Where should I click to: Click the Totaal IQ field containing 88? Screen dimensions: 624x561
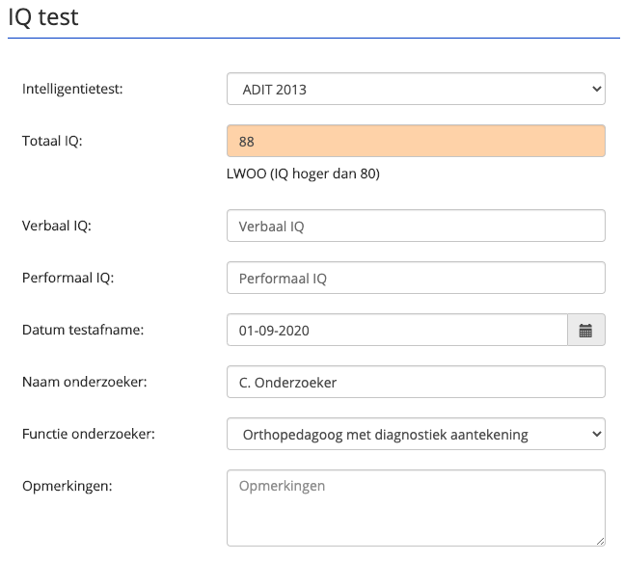tap(416, 141)
